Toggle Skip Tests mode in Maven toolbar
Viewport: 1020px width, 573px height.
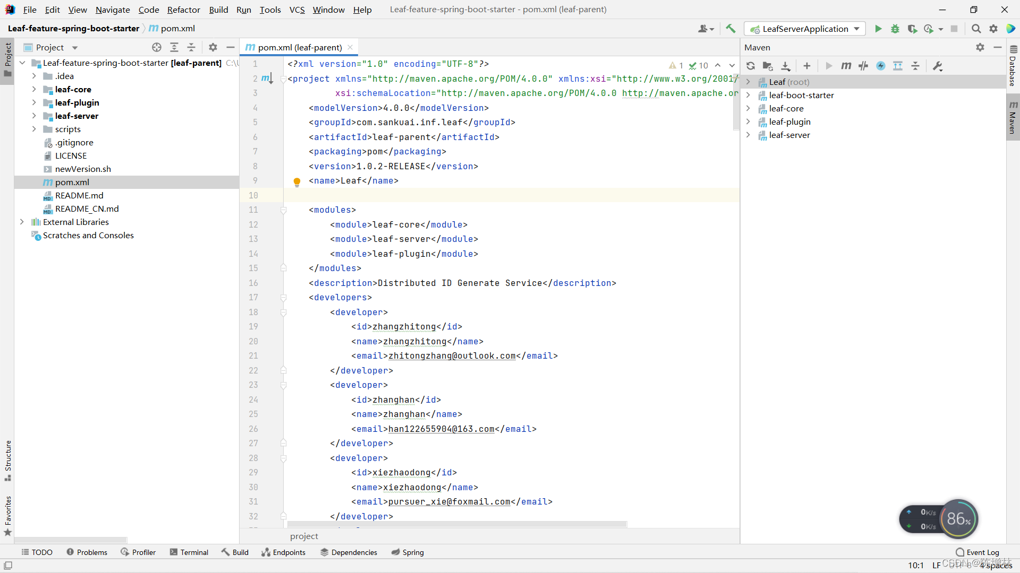(x=881, y=66)
